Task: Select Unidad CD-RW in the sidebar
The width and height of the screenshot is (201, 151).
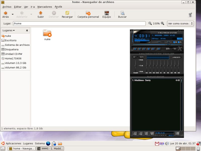Action: [x=12, y=54]
